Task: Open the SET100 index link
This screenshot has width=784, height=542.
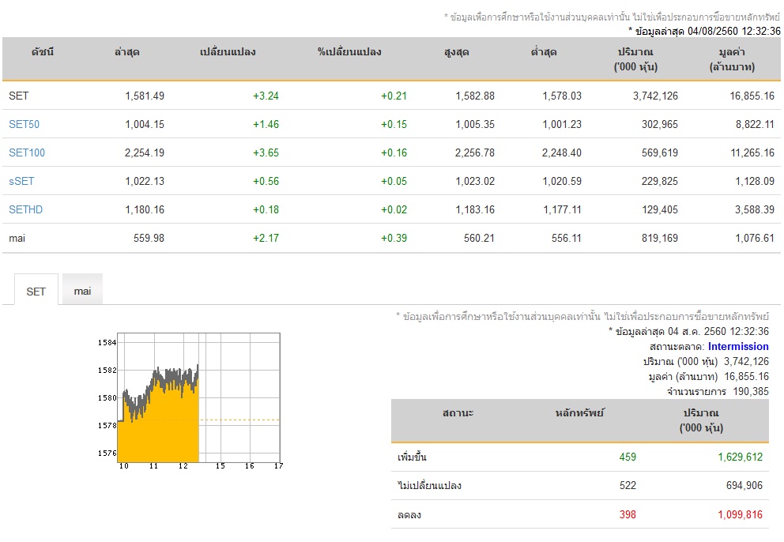Action: click(27, 152)
